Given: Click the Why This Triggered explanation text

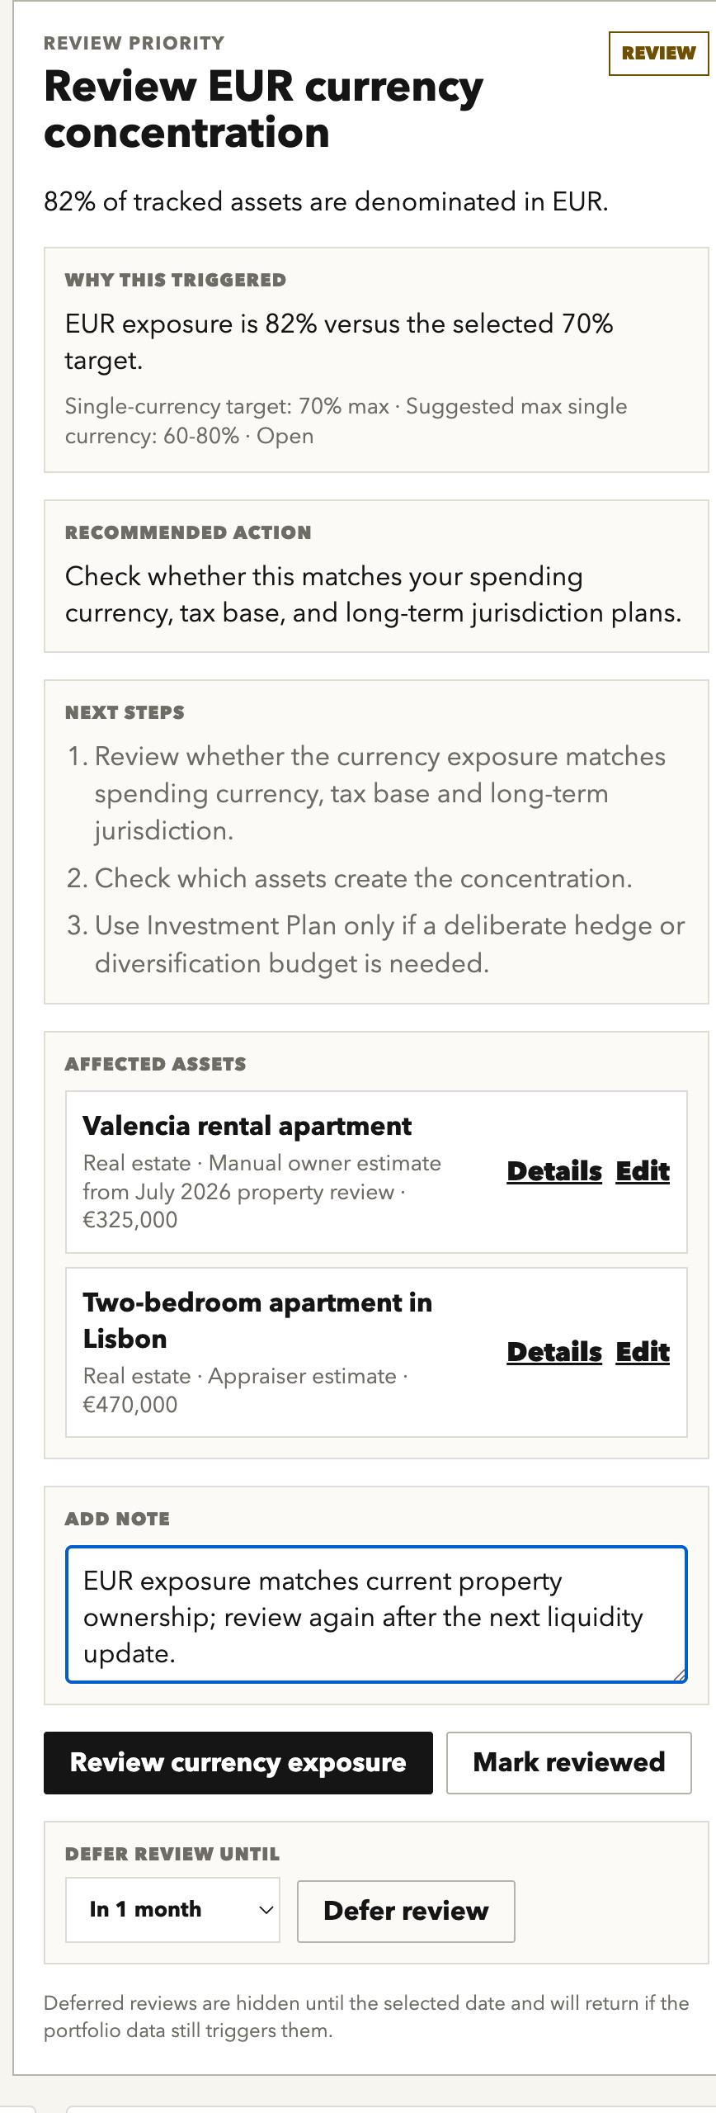Looking at the screenshot, I should 339,342.
